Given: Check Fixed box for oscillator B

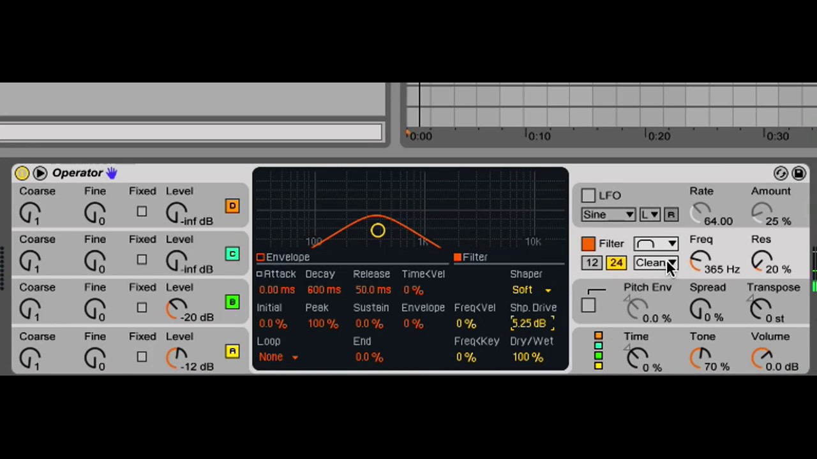Looking at the screenshot, I should [142, 307].
